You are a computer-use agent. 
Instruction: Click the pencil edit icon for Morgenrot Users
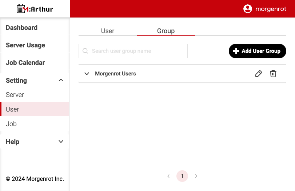[x=259, y=74]
